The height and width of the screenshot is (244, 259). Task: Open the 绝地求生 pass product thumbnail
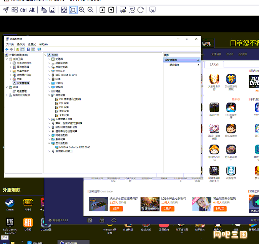coord(98,204)
